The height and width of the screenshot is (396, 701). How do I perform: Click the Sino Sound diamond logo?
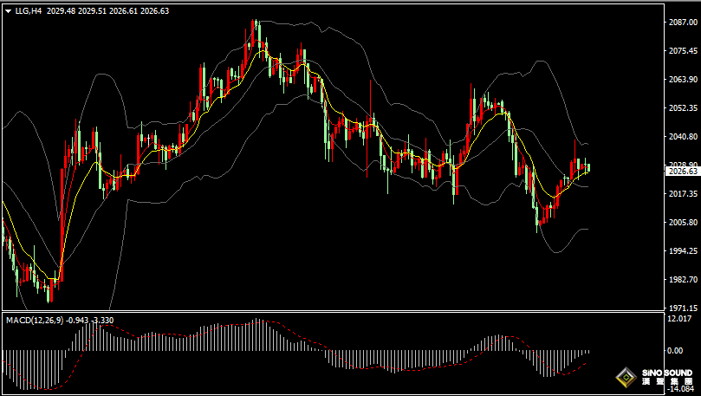pos(624,378)
